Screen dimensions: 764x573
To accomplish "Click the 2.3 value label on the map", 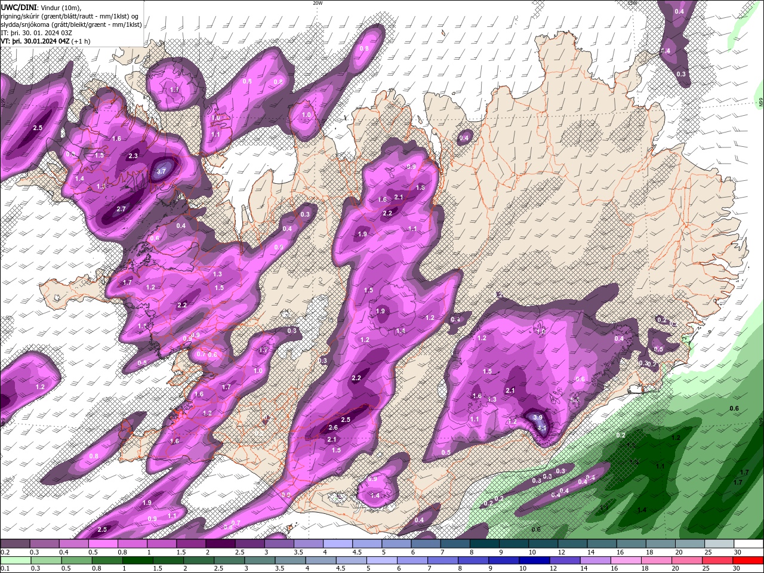I will pyautogui.click(x=133, y=156).
